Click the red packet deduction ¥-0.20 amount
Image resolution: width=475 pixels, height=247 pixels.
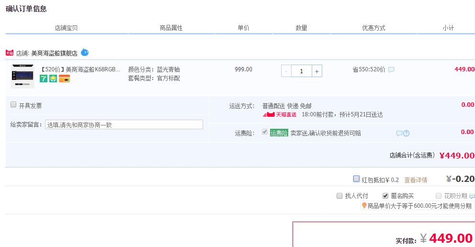coord(461,179)
